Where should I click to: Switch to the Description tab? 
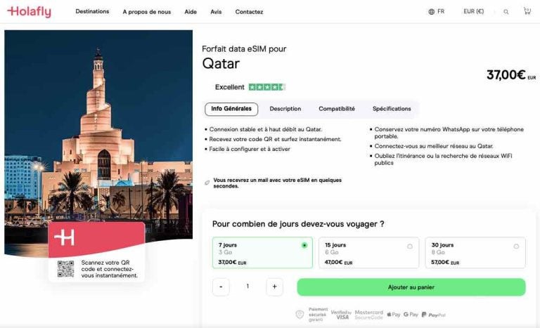click(x=285, y=109)
